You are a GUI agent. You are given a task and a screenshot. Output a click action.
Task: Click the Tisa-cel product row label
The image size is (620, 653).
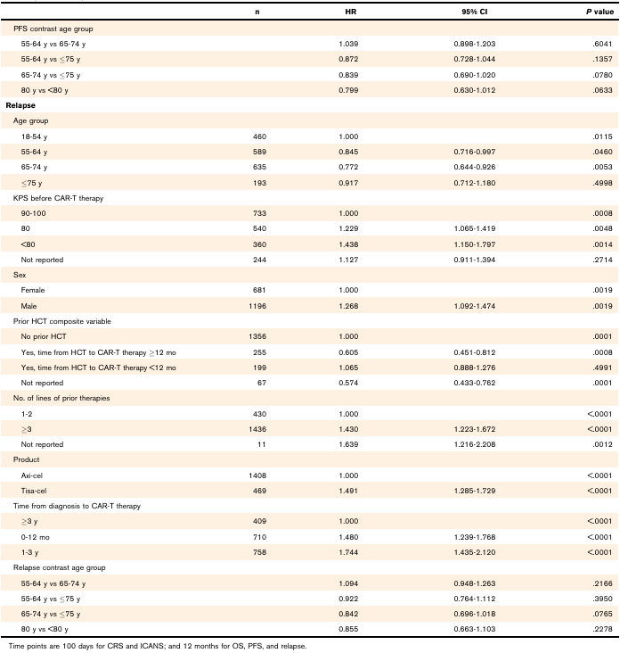coord(34,491)
